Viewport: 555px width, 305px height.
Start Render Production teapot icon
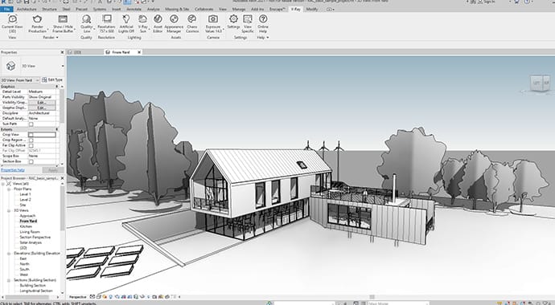point(37,18)
